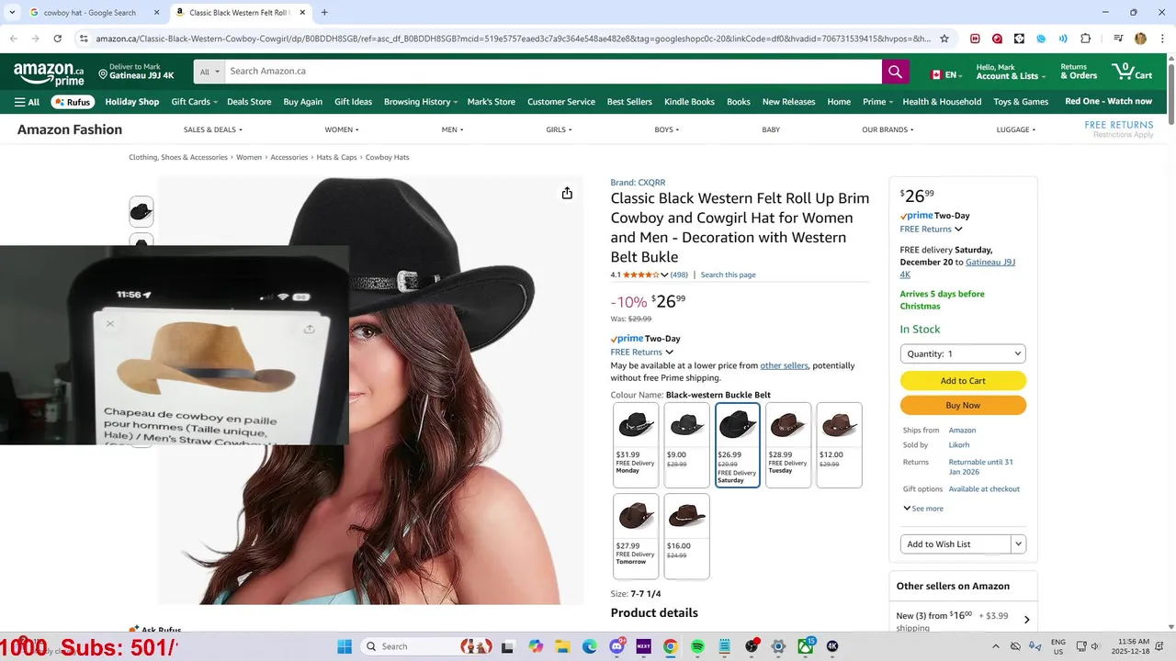This screenshot has height=661, width=1176.
Task: Open the Brand: CXQRR link
Action: click(x=638, y=183)
